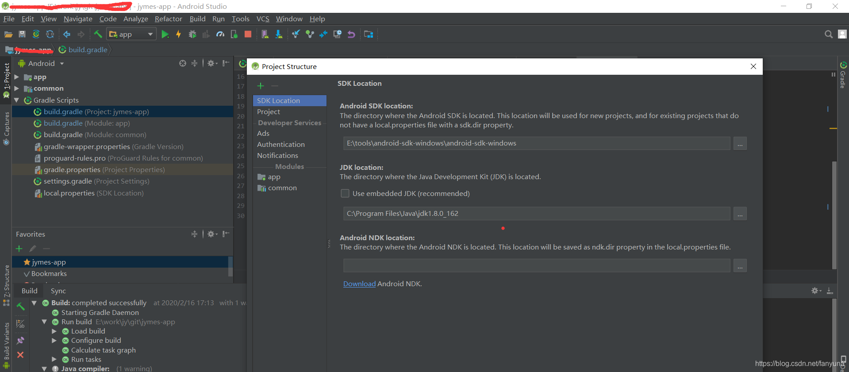Click the Download Android NDK link

point(359,284)
